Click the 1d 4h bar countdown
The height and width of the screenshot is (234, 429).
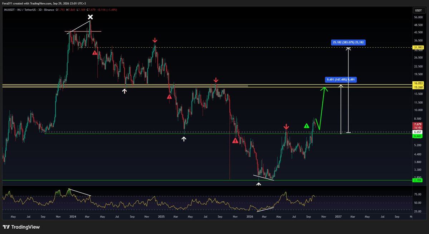pos(418,128)
